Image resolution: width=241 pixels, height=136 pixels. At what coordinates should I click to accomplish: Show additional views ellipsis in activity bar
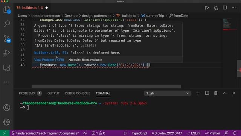7,82
